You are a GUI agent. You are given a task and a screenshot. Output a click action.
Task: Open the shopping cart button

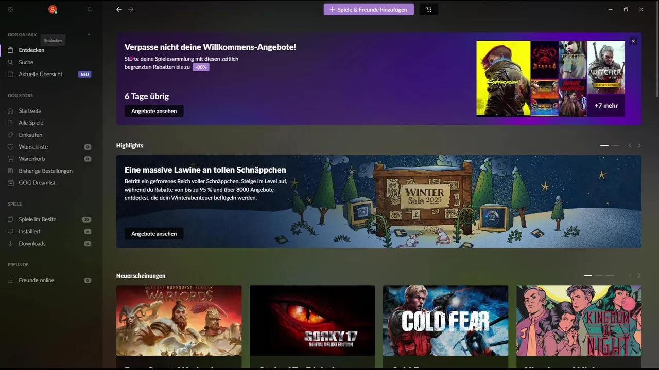(429, 9)
